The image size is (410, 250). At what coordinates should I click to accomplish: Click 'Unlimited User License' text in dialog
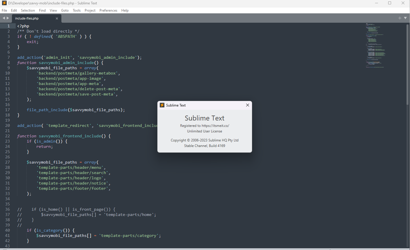[205, 131]
